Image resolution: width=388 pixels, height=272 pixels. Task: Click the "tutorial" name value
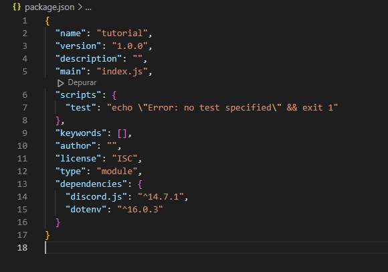(122, 33)
